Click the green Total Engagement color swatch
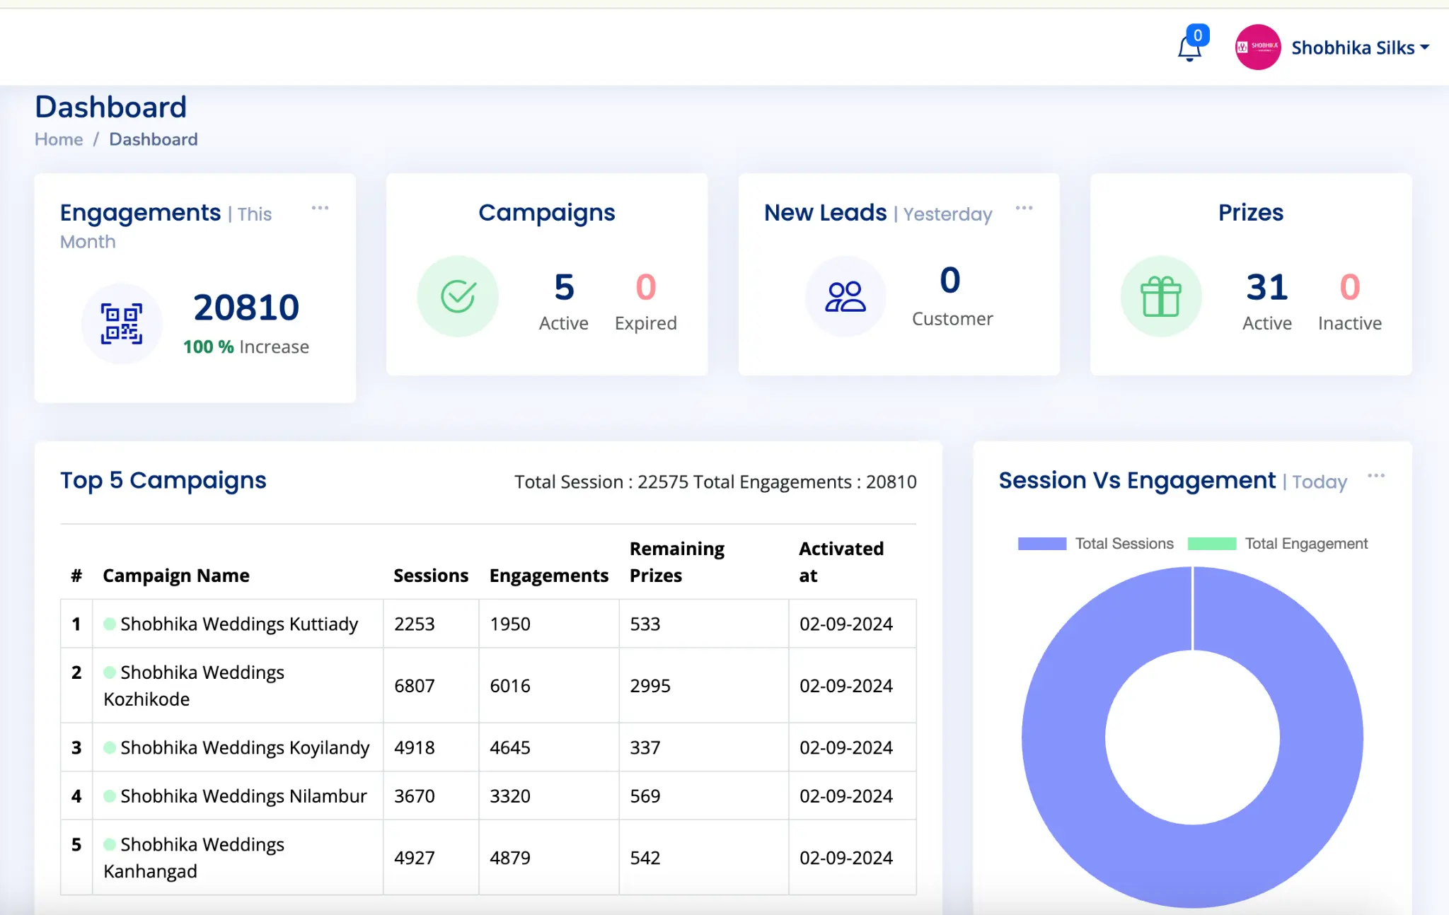Image resolution: width=1449 pixels, height=915 pixels. [x=1211, y=544]
